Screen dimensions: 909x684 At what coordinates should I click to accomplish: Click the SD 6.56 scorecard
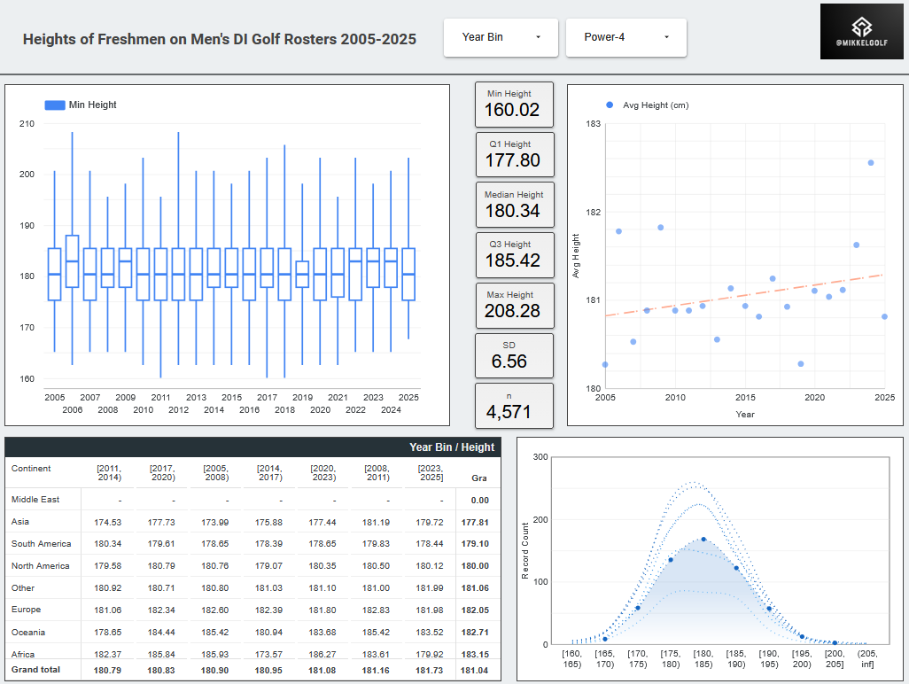coord(514,355)
